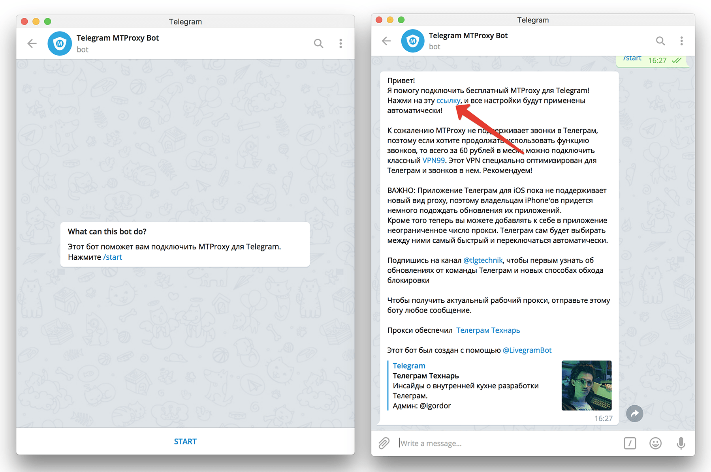Screen dimensions: 711x472
Task: Show bot commands slash icon
Action: click(630, 443)
